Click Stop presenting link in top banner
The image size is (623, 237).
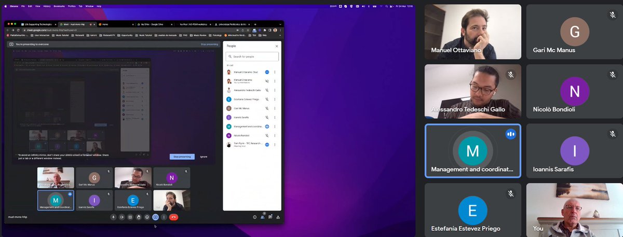pyautogui.click(x=210, y=45)
